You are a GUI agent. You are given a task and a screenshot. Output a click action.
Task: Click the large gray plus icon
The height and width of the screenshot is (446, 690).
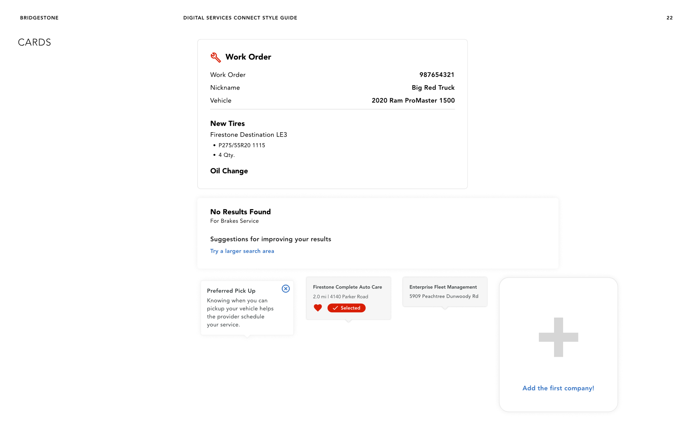(558, 337)
